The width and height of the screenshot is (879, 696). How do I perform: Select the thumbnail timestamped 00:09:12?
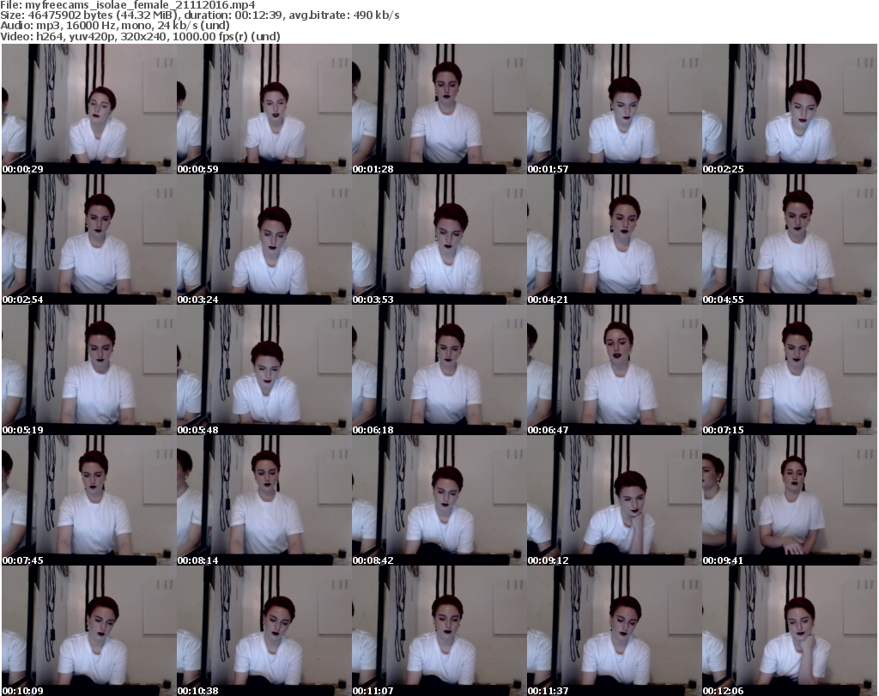click(x=615, y=500)
